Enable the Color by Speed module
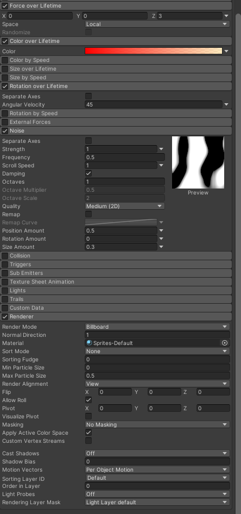 pos(5,60)
